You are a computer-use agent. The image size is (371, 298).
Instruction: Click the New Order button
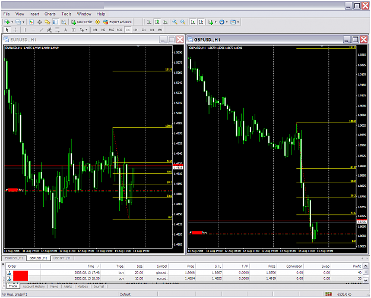82,22
